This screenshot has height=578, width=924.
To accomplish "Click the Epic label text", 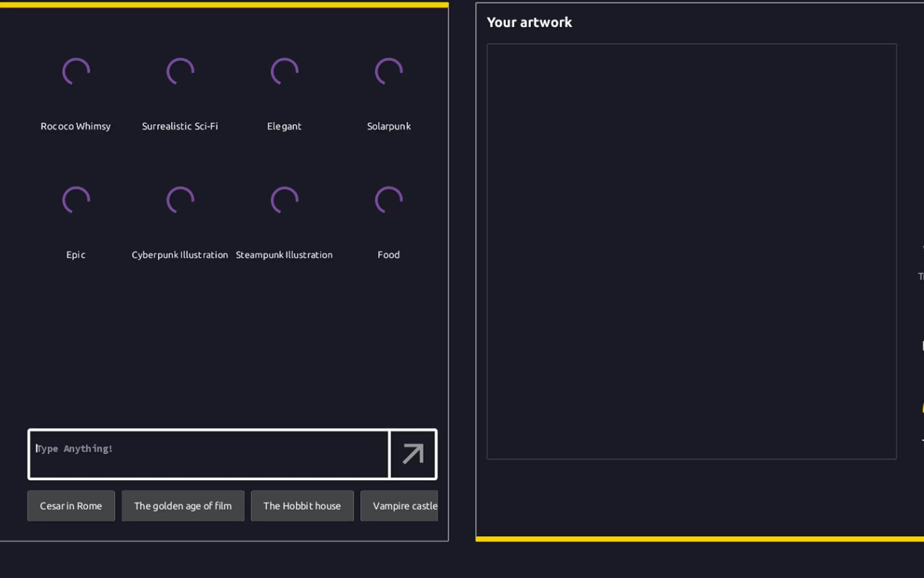I will coord(76,254).
